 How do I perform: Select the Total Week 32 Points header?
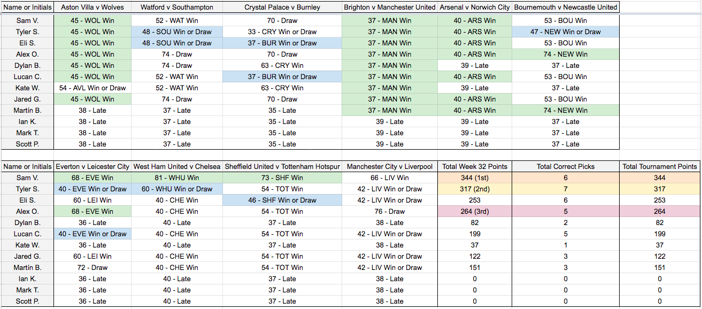coord(474,167)
